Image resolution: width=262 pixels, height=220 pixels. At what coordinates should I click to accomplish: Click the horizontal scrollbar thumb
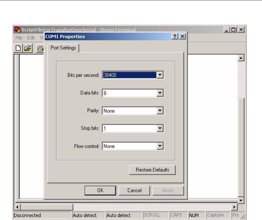[47, 207]
